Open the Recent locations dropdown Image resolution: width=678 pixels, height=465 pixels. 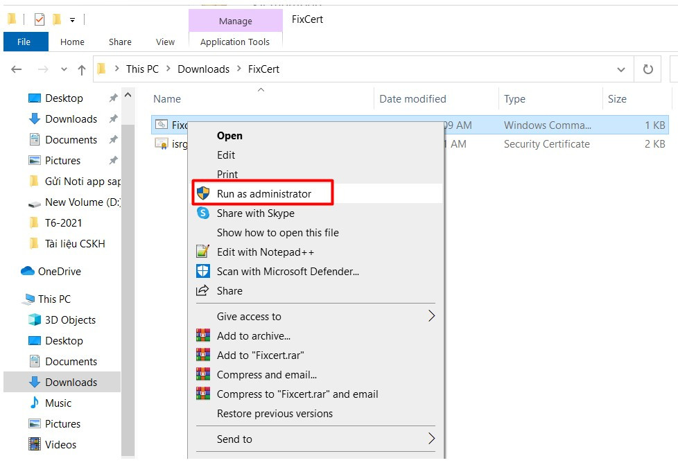[x=64, y=69]
